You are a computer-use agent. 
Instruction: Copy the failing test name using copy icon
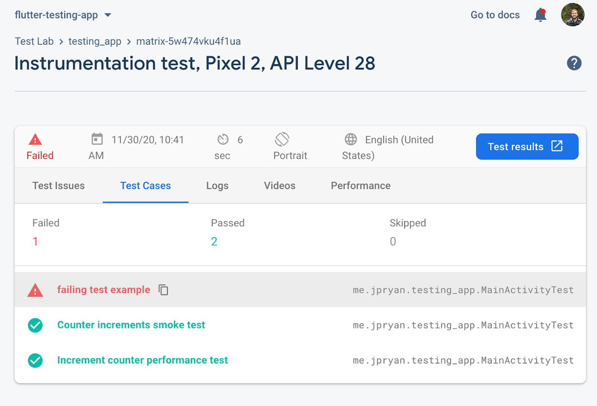tap(163, 290)
